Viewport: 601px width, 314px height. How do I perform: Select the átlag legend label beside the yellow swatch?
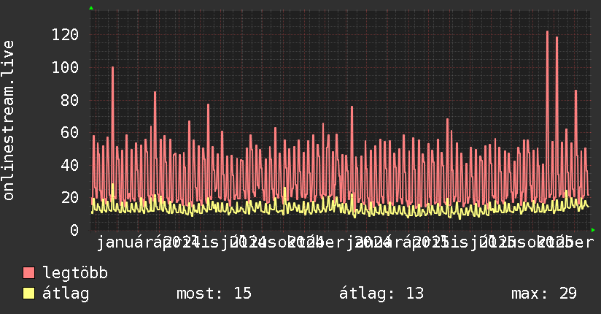(x=66, y=294)
